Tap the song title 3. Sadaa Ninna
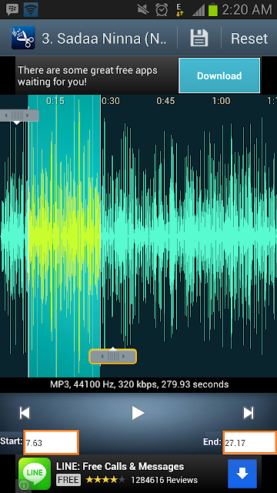The height and width of the screenshot is (493, 277). point(105,39)
